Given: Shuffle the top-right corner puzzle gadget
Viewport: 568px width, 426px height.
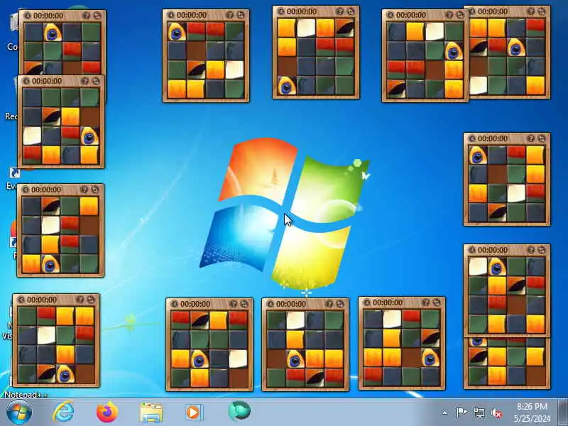Looking at the screenshot, I should tap(542, 11).
